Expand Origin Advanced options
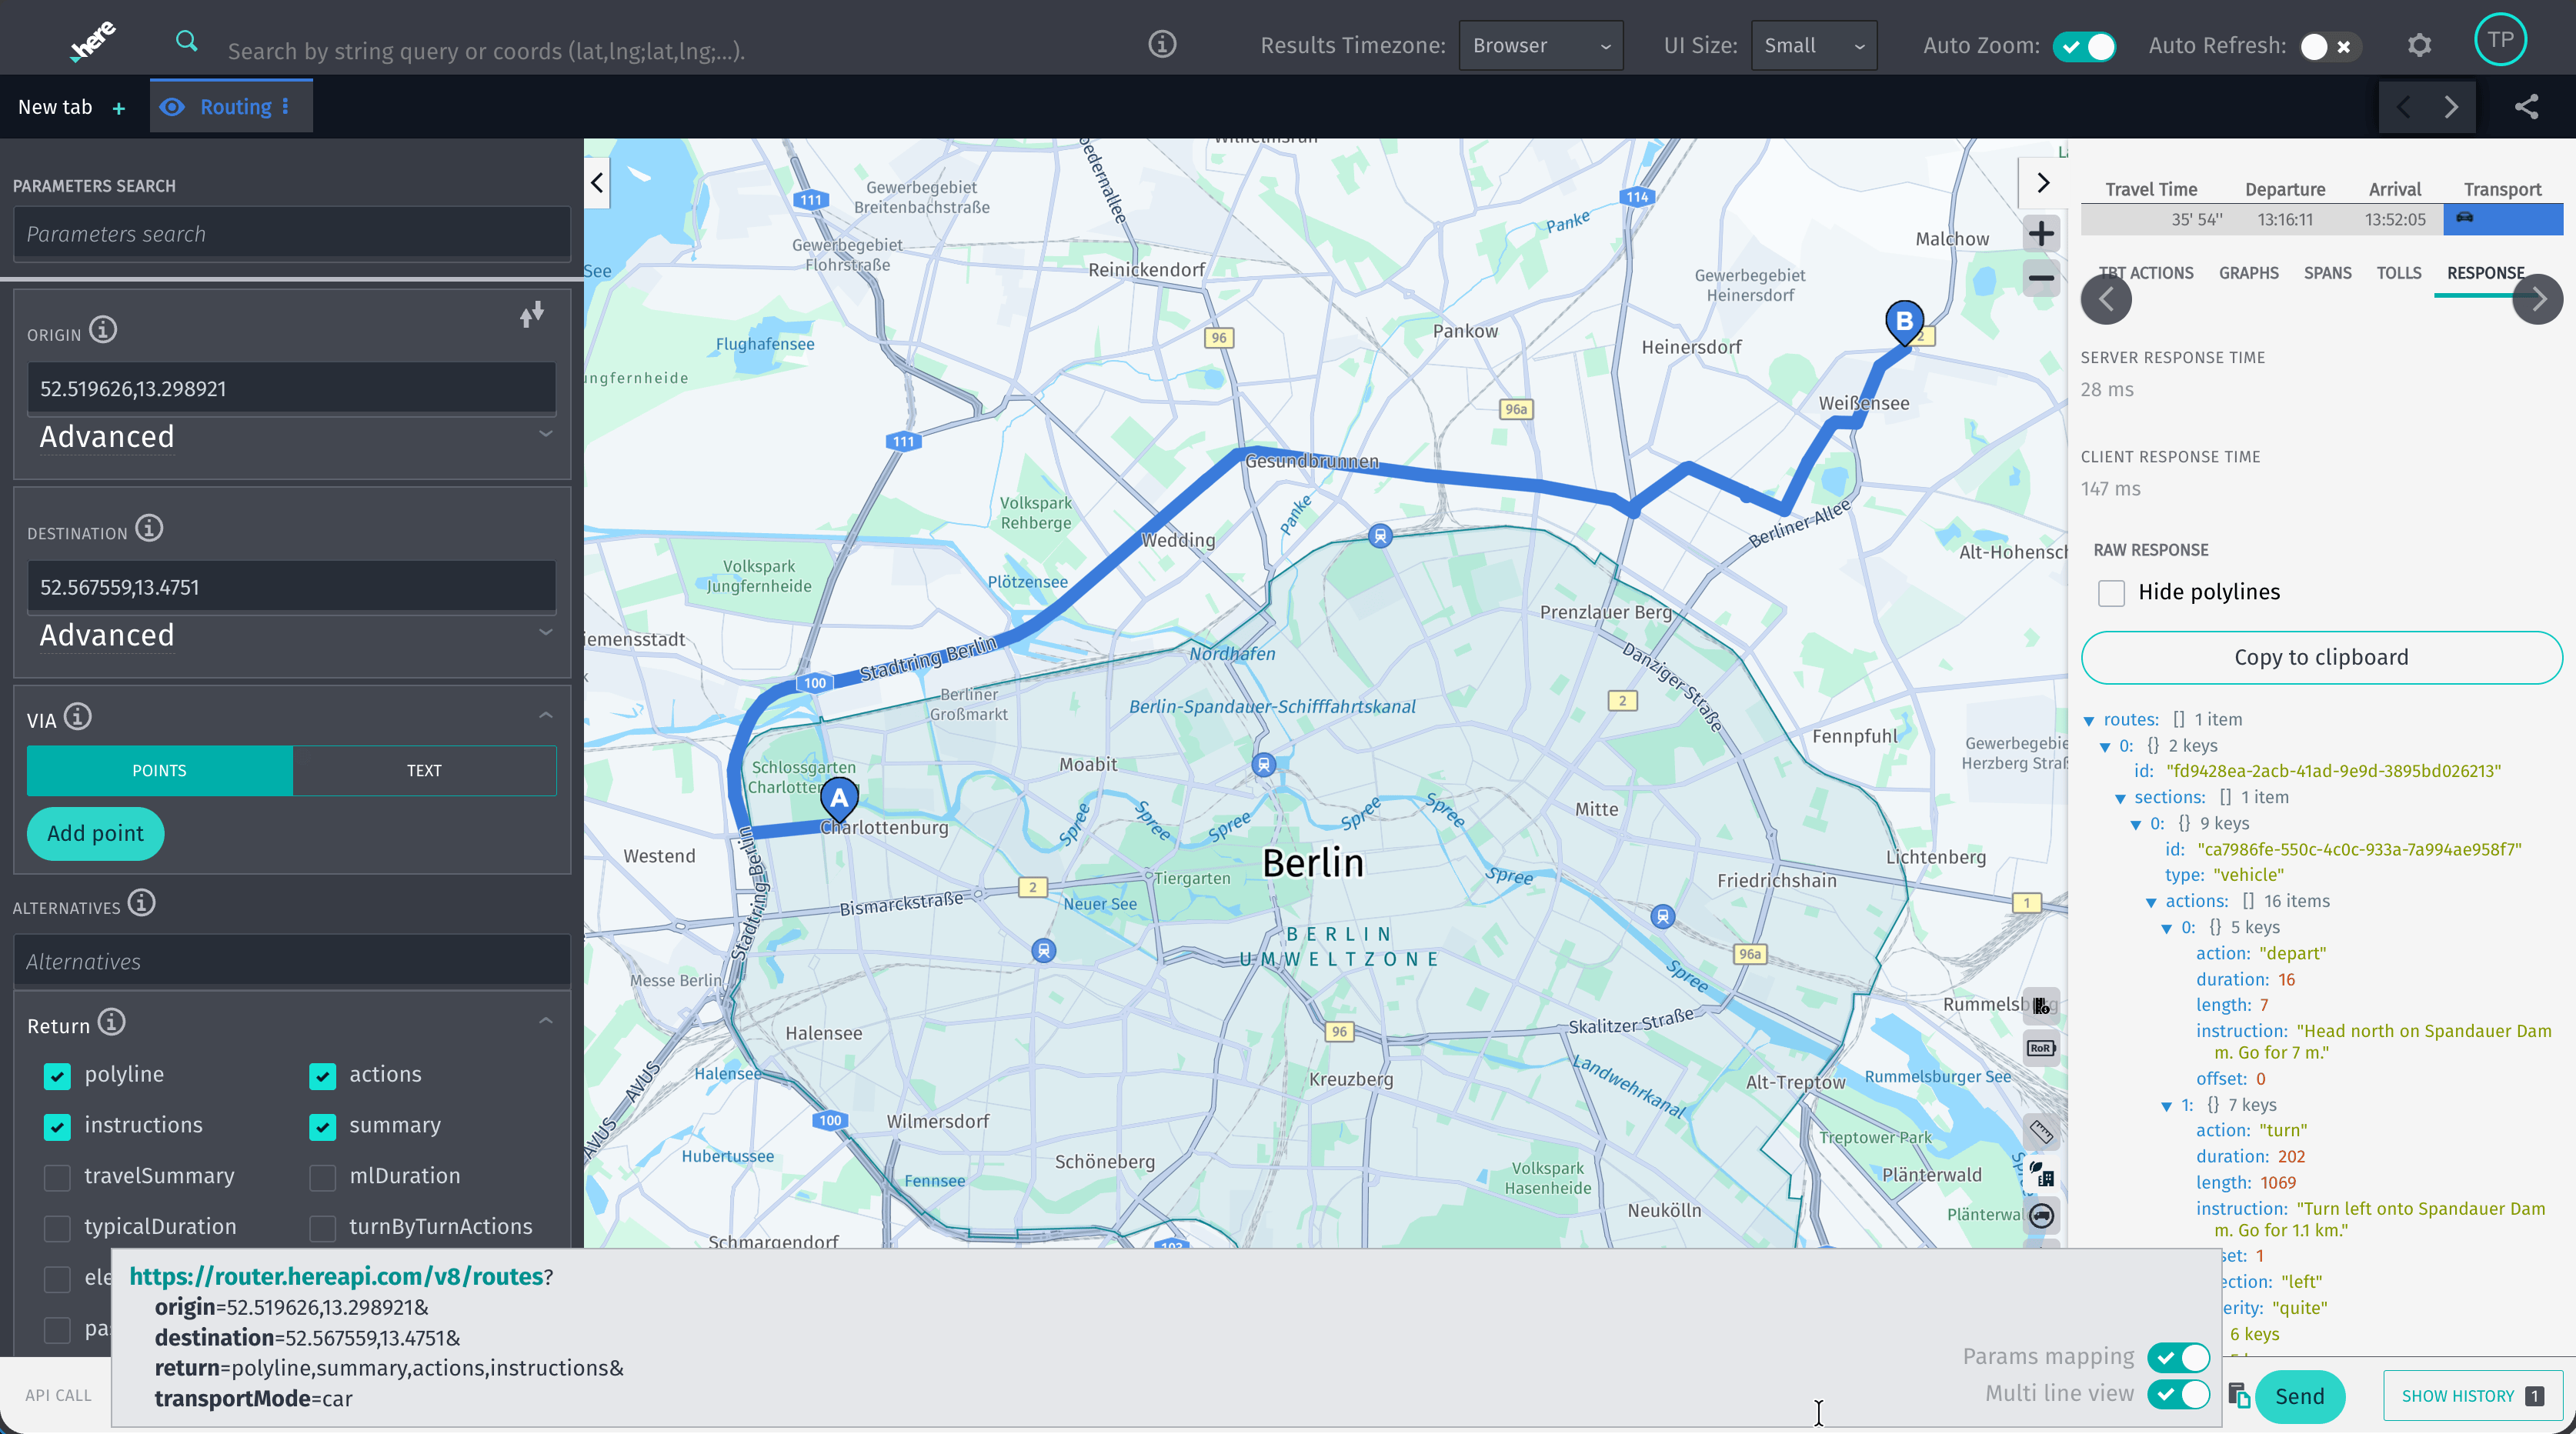The width and height of the screenshot is (2576, 1434). 292,436
